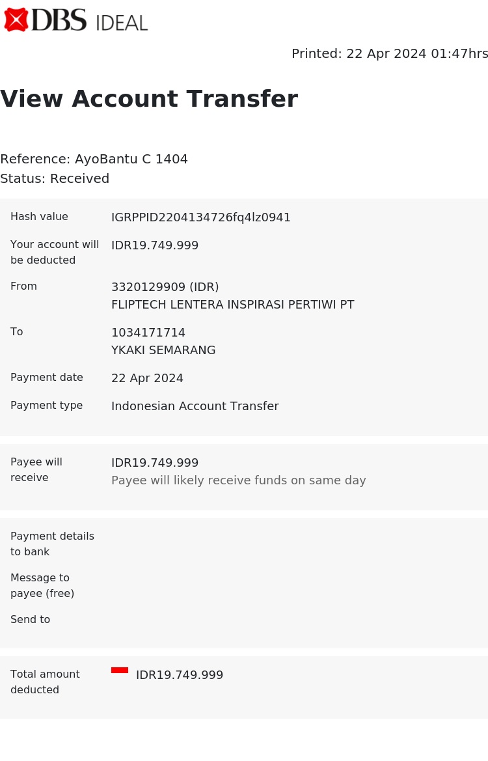Image resolution: width=488 pixels, height=761 pixels.
Task: Select recipient account number 1034171714
Action: (148, 333)
